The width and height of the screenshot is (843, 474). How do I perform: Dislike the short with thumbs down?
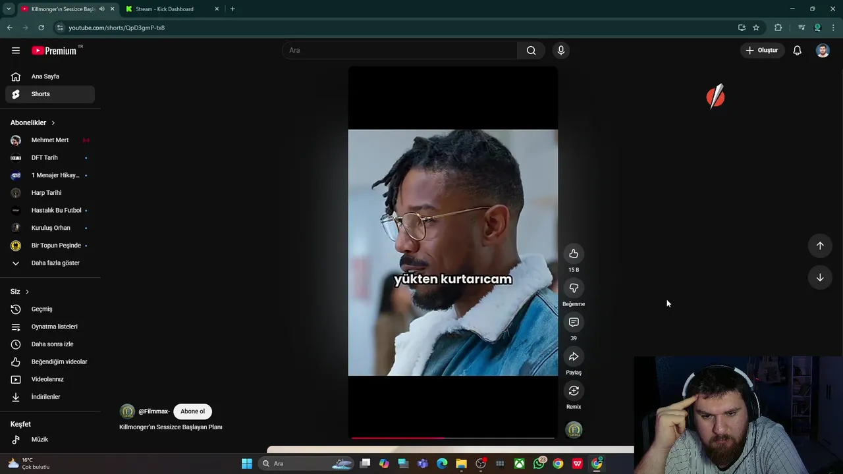[574, 288]
